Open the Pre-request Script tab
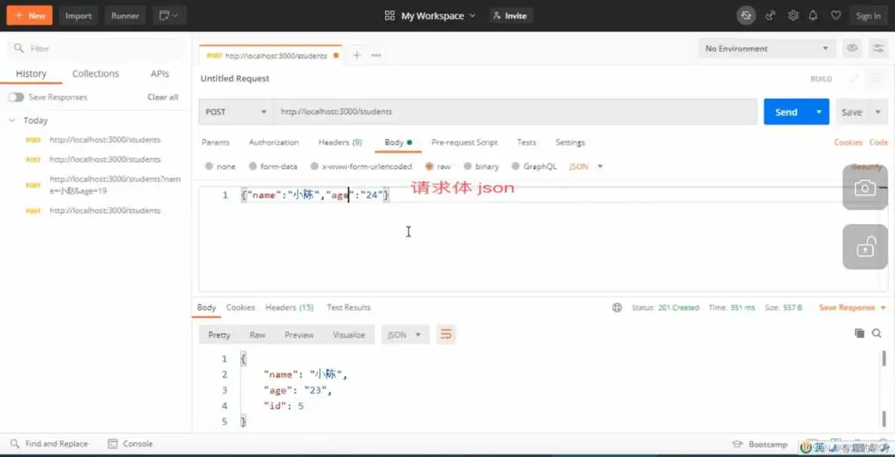Image resolution: width=895 pixels, height=457 pixels. tap(464, 142)
